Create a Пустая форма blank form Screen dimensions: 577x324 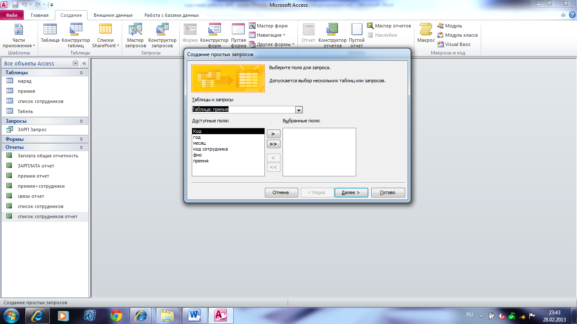pos(239,35)
